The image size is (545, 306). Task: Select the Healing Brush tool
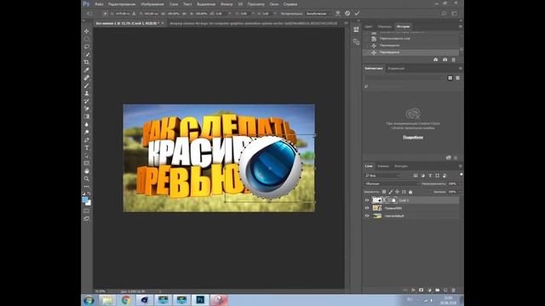[x=87, y=77]
